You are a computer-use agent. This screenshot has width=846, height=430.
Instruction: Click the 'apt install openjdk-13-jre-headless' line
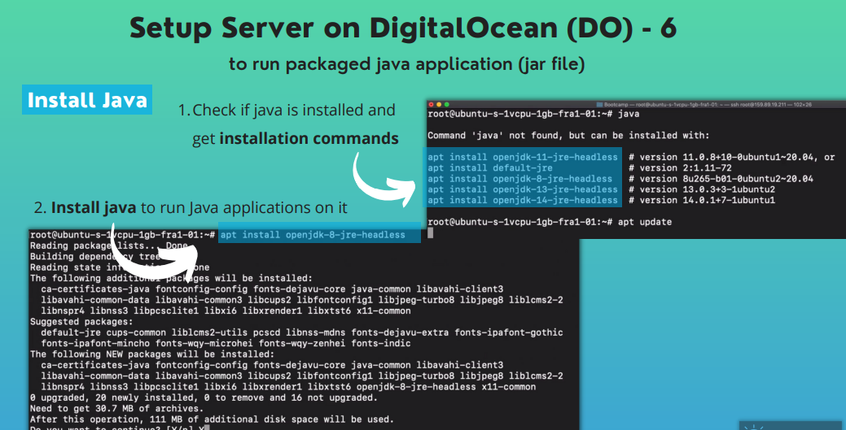coord(522,189)
